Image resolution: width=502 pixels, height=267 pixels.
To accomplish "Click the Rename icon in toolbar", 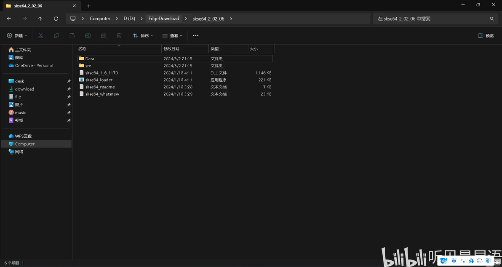I will pyautogui.click(x=88, y=35).
